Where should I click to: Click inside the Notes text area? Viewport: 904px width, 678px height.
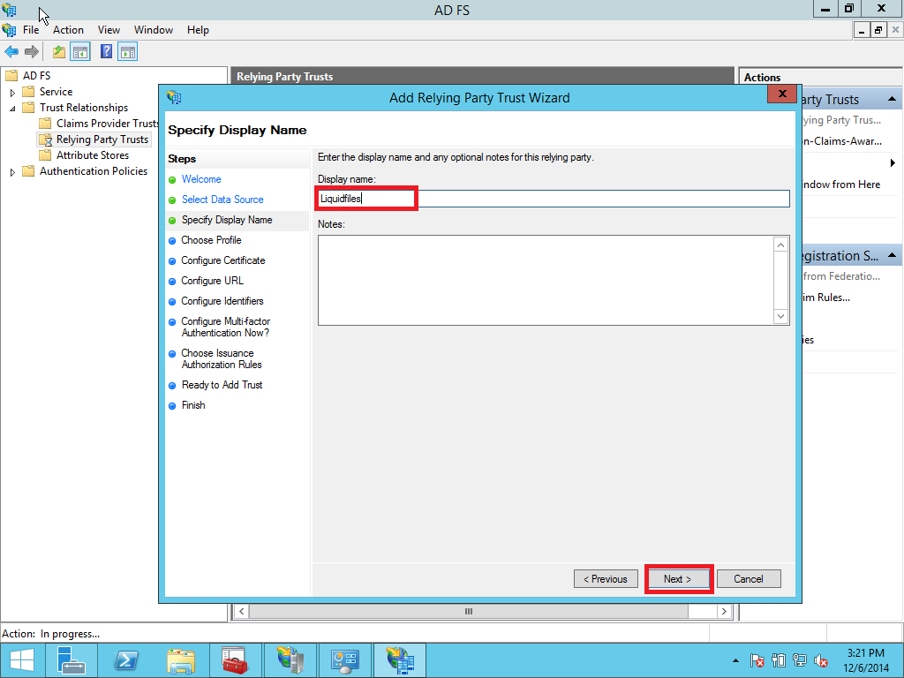click(x=545, y=279)
